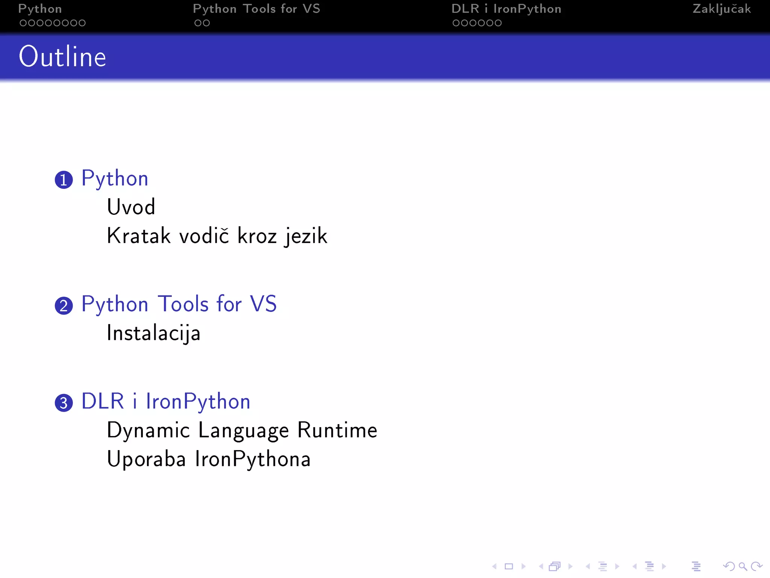
Task: Select second circle under Python Tools for VS
Action: [206, 23]
